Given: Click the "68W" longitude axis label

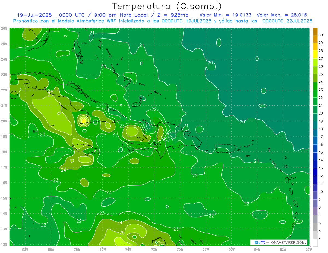Looking at the screenshot, I should click(206, 249).
